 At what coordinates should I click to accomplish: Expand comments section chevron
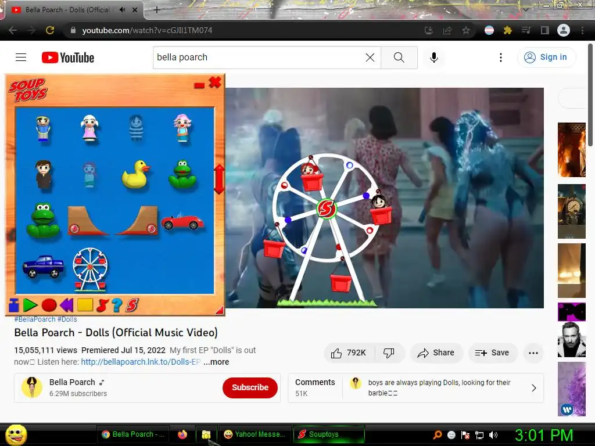pos(534,388)
